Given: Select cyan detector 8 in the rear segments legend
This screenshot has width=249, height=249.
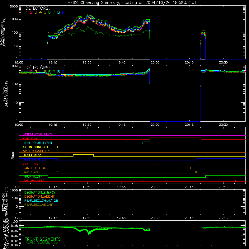Looking at the screenshot, I should 59,72.
